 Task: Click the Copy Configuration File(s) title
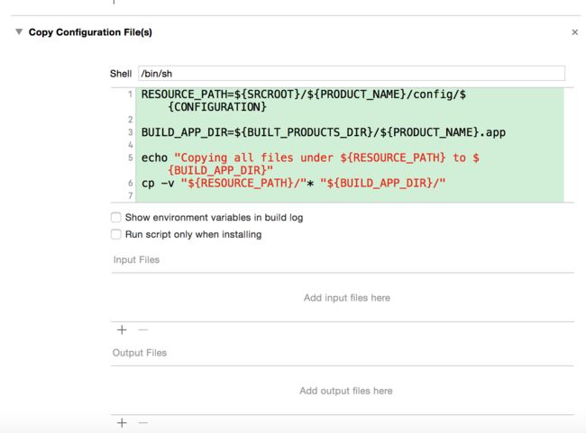coord(90,32)
